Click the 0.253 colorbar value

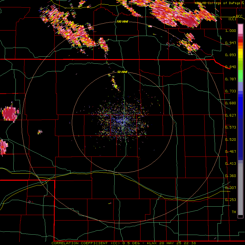pyautogui.click(x=231, y=200)
